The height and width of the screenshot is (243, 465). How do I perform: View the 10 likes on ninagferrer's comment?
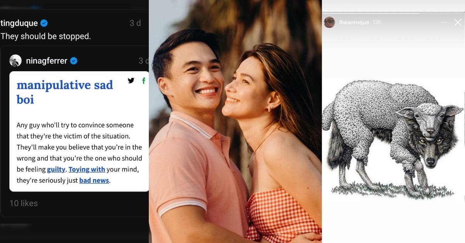pos(23,203)
